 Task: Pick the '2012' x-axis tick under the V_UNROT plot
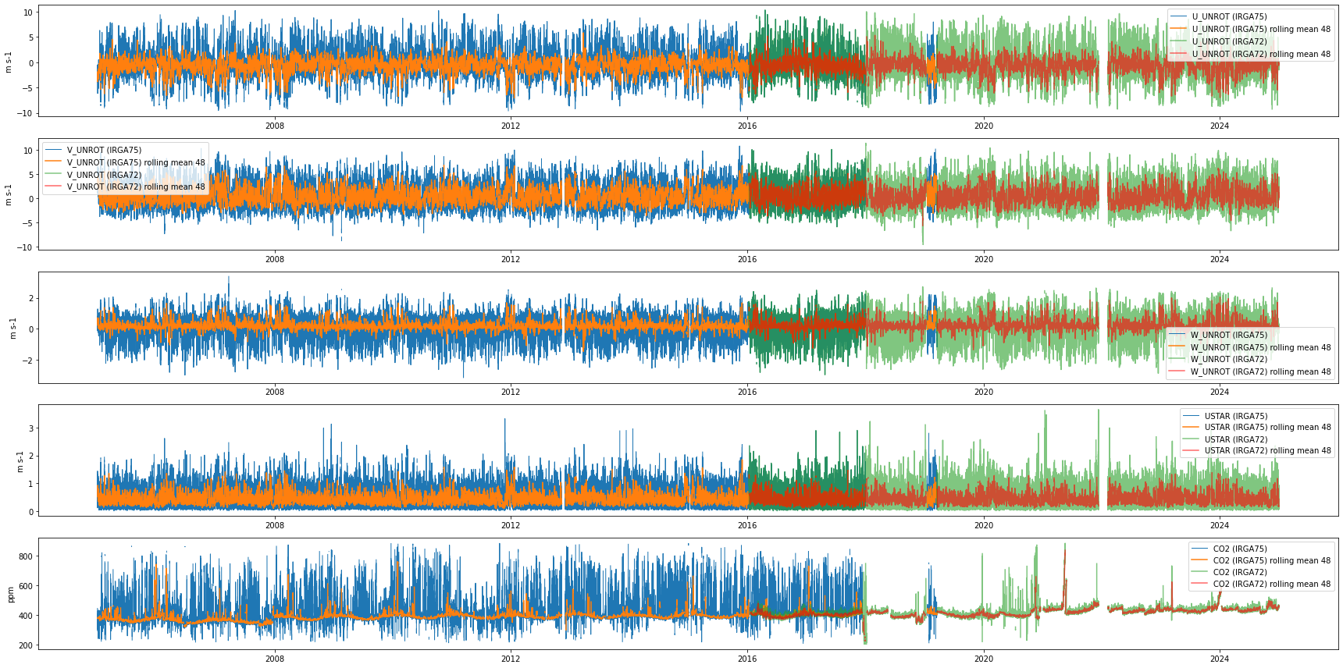pyautogui.click(x=511, y=259)
